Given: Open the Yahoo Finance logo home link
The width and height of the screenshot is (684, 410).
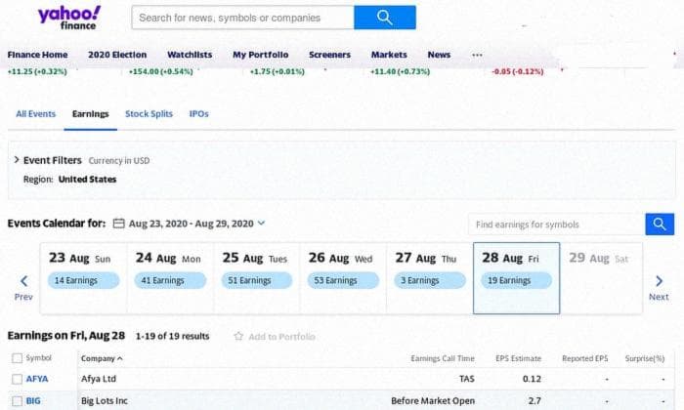Looking at the screenshot, I should pyautogui.click(x=69, y=18).
